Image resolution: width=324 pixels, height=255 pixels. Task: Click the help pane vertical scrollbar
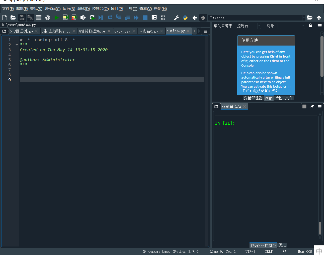pyautogui.click(x=322, y=56)
